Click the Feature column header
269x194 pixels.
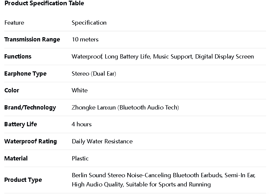pos(14,23)
